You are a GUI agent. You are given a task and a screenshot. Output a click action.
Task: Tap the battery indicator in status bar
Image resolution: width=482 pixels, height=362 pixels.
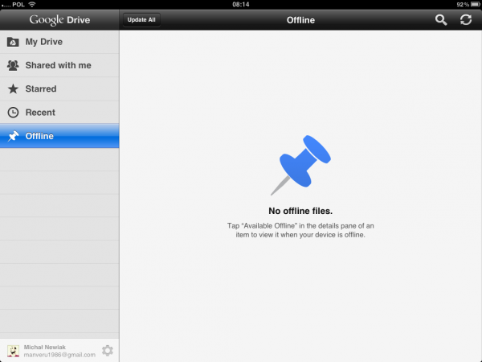point(472,4)
